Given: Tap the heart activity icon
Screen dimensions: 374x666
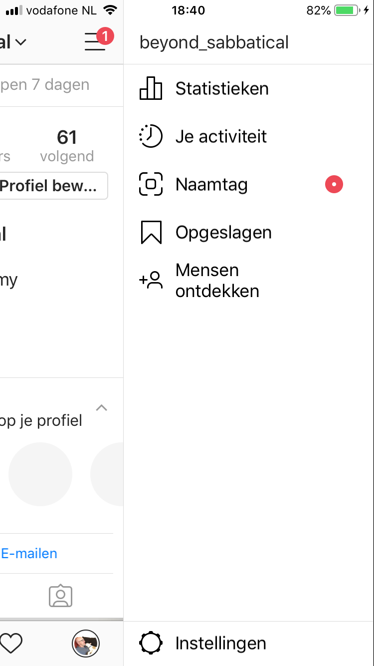Looking at the screenshot, I should 11,643.
